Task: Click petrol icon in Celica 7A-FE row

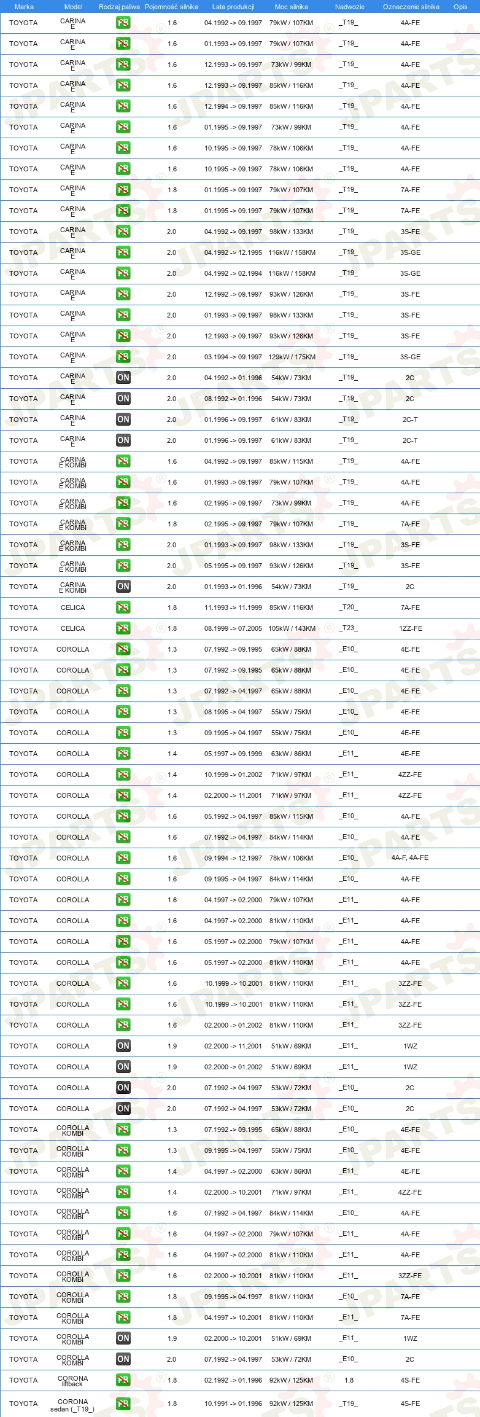Action: tap(123, 607)
